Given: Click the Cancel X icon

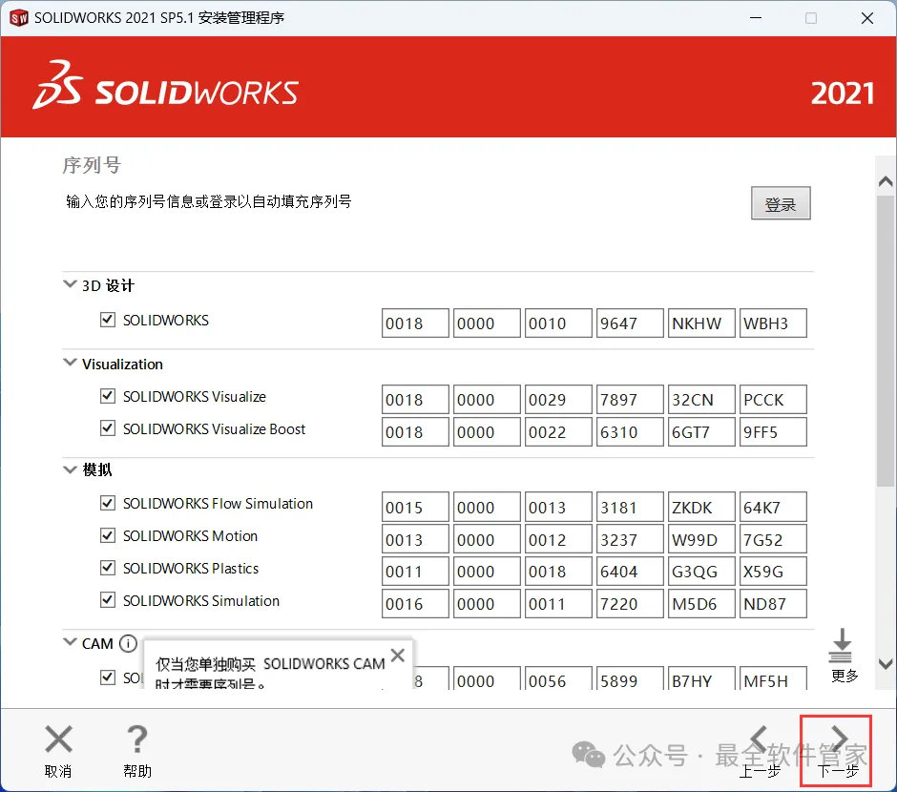Looking at the screenshot, I should coord(58,739).
